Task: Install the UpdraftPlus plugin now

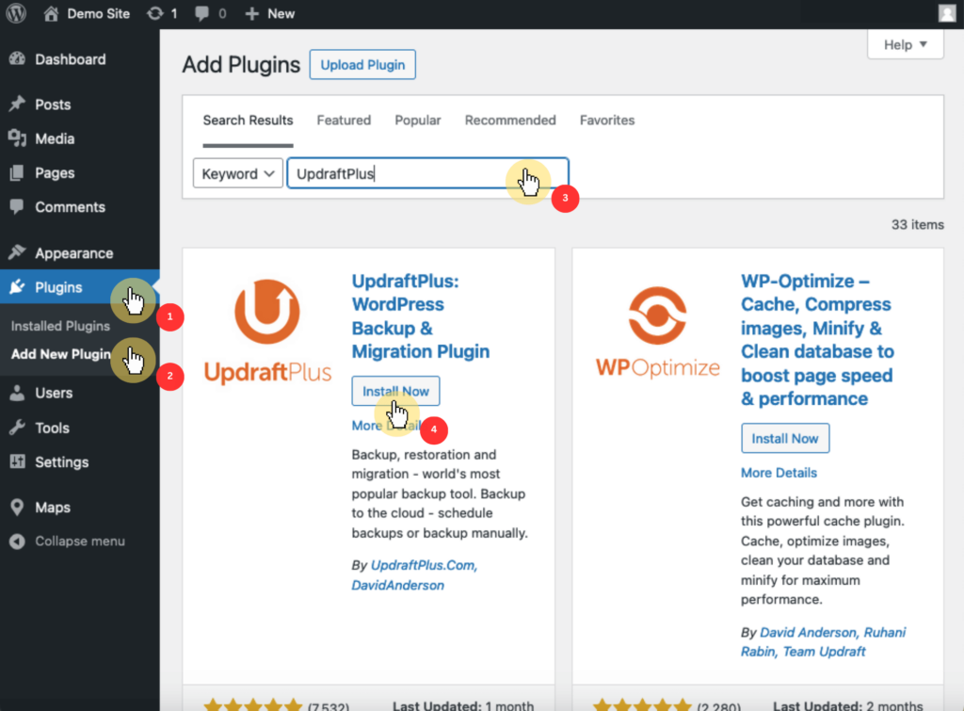Action: pos(395,391)
